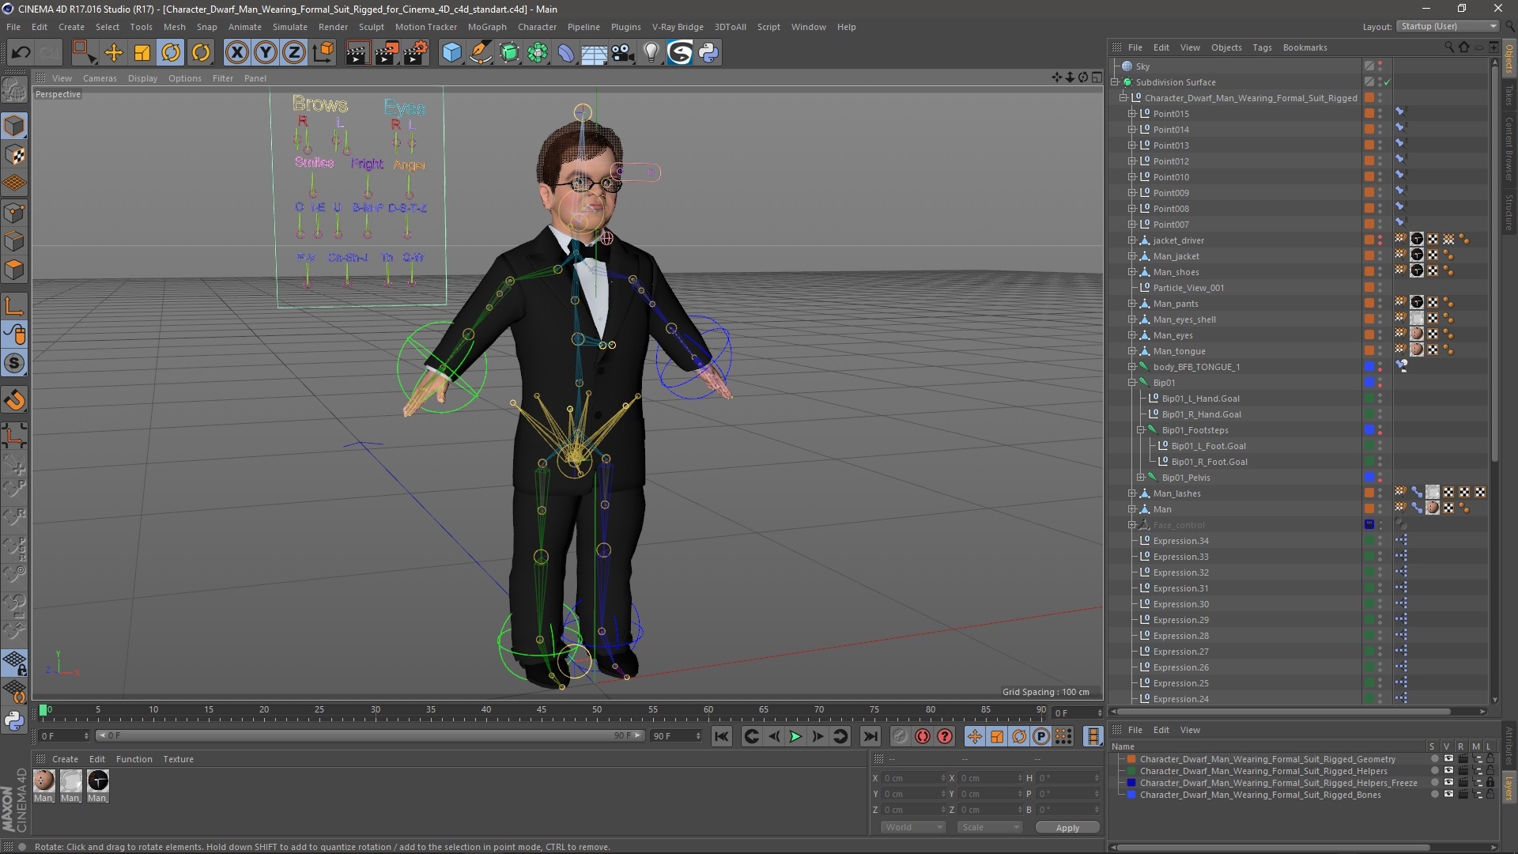Screen dimensions: 1518x854
Task: Toggle Subdivision Surface enable checkmark
Action: point(1388,82)
